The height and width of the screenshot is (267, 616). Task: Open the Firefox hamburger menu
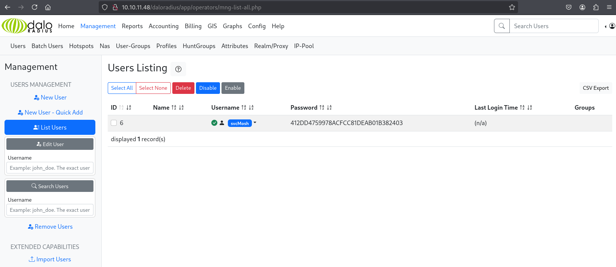[x=609, y=7]
